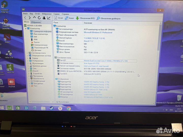The image size is (183, 137).
Task: Expand the DirectX tree node
Action: point(28,71)
